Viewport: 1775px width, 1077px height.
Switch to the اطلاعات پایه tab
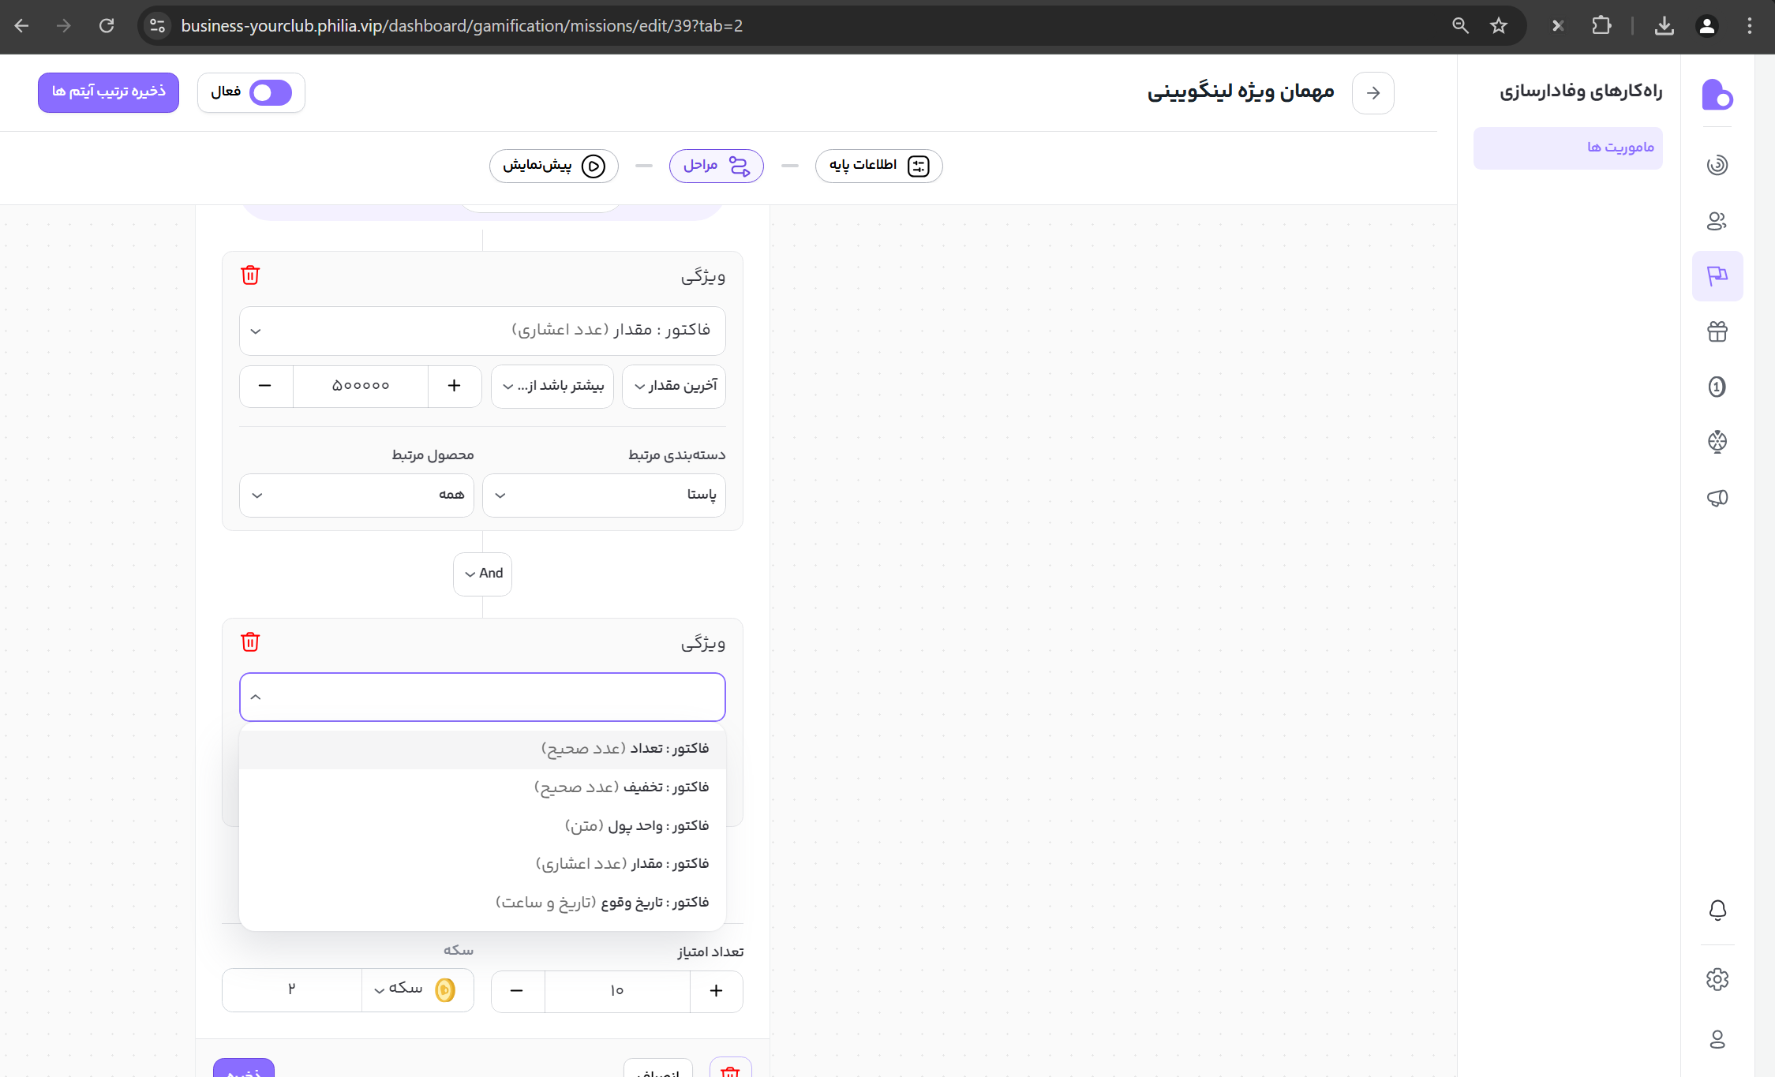click(x=878, y=166)
